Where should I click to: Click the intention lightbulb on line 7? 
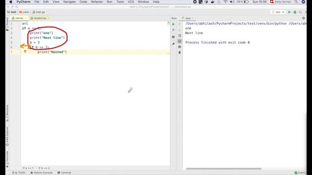pos(25,52)
